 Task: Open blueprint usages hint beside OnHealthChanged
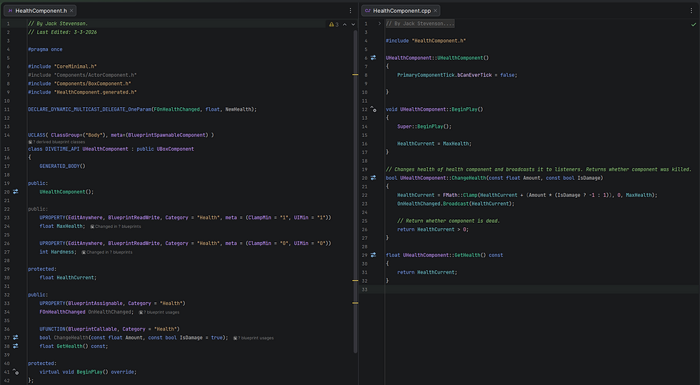159,312
